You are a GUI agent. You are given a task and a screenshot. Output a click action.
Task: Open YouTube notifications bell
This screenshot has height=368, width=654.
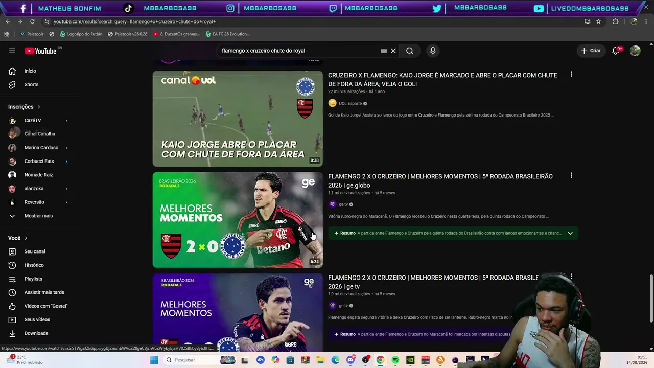616,51
